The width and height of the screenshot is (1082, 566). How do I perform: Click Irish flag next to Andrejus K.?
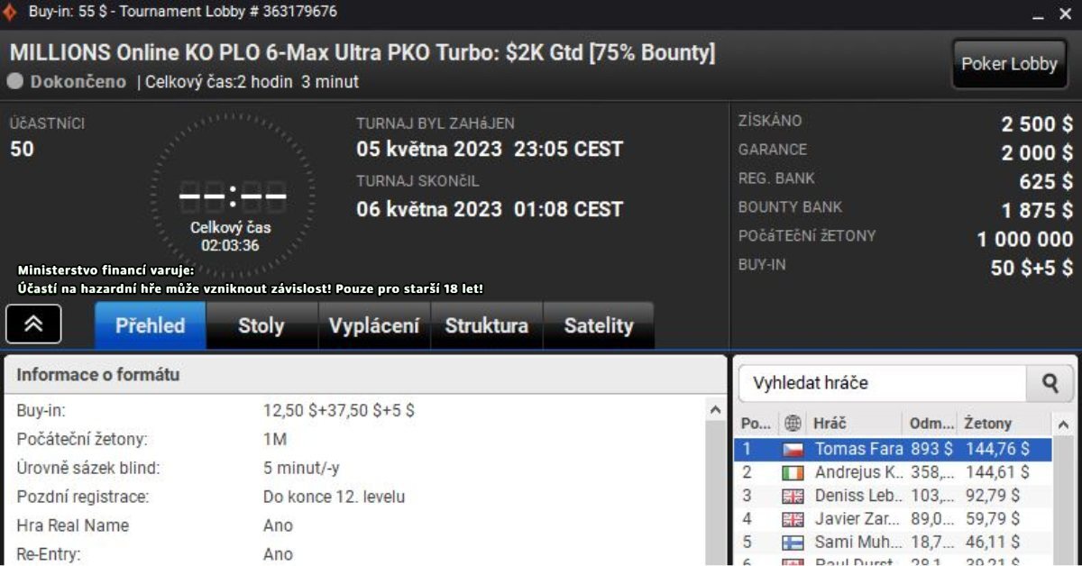pyautogui.click(x=793, y=472)
